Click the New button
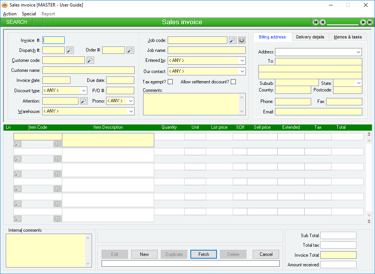 point(144,254)
